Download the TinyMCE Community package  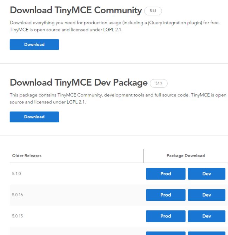coord(34,44)
